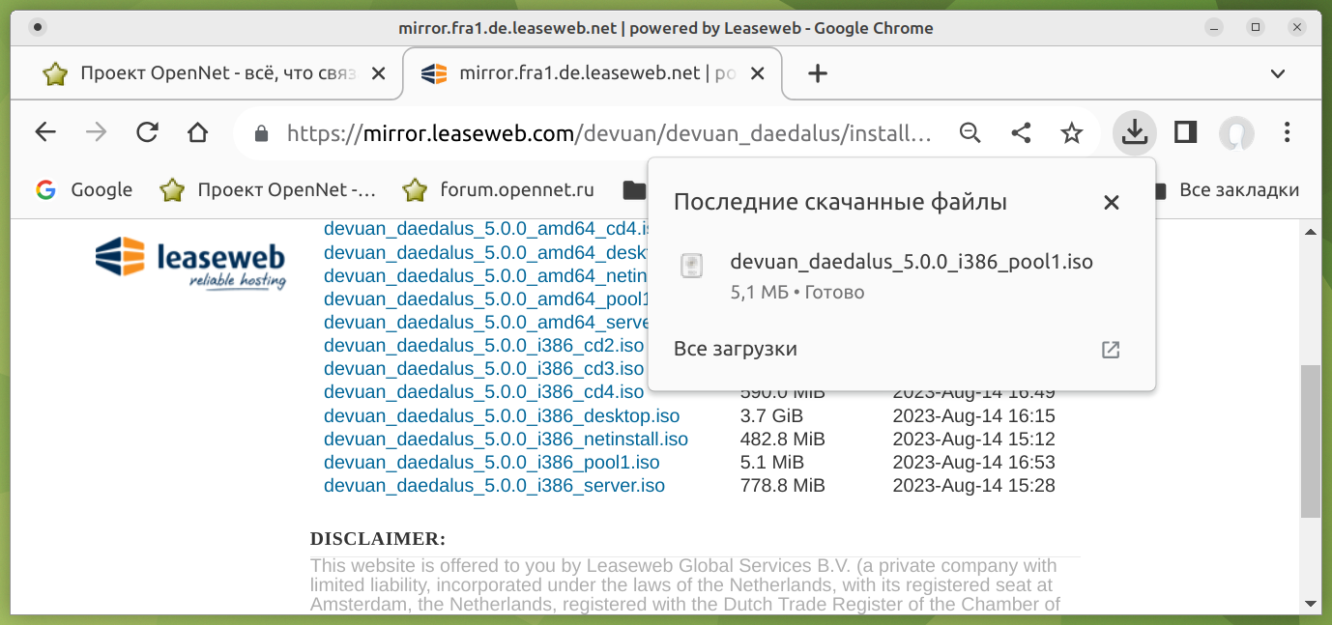1332x625 pixels.
Task: Click 'Все загрузки' link
Action: tap(735, 349)
